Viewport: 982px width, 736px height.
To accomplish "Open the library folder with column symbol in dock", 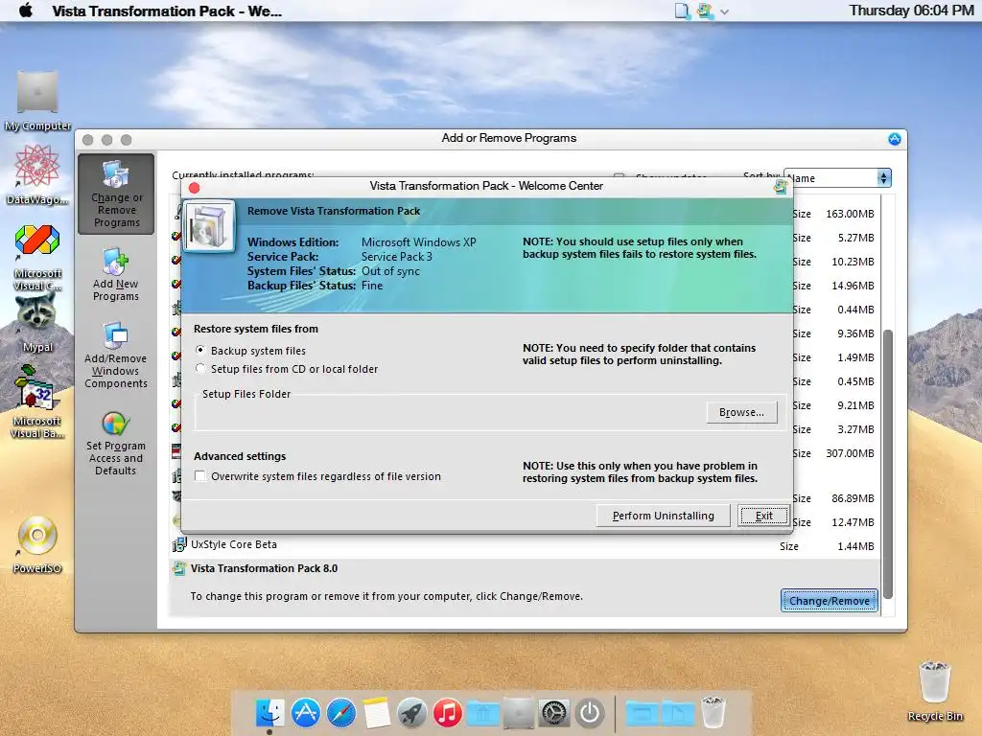I will click(483, 713).
